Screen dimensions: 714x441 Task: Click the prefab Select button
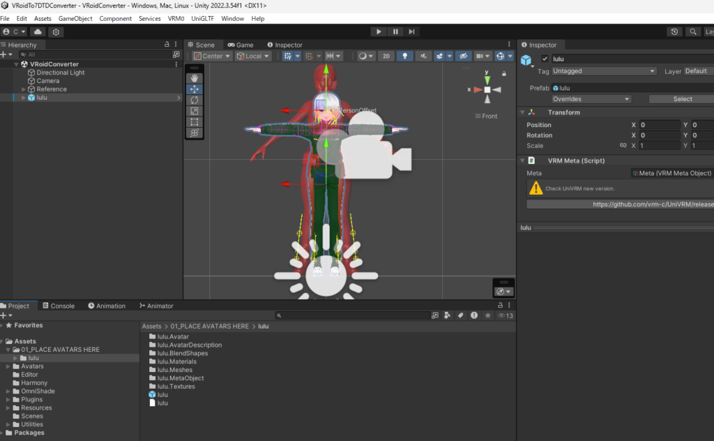tap(681, 99)
